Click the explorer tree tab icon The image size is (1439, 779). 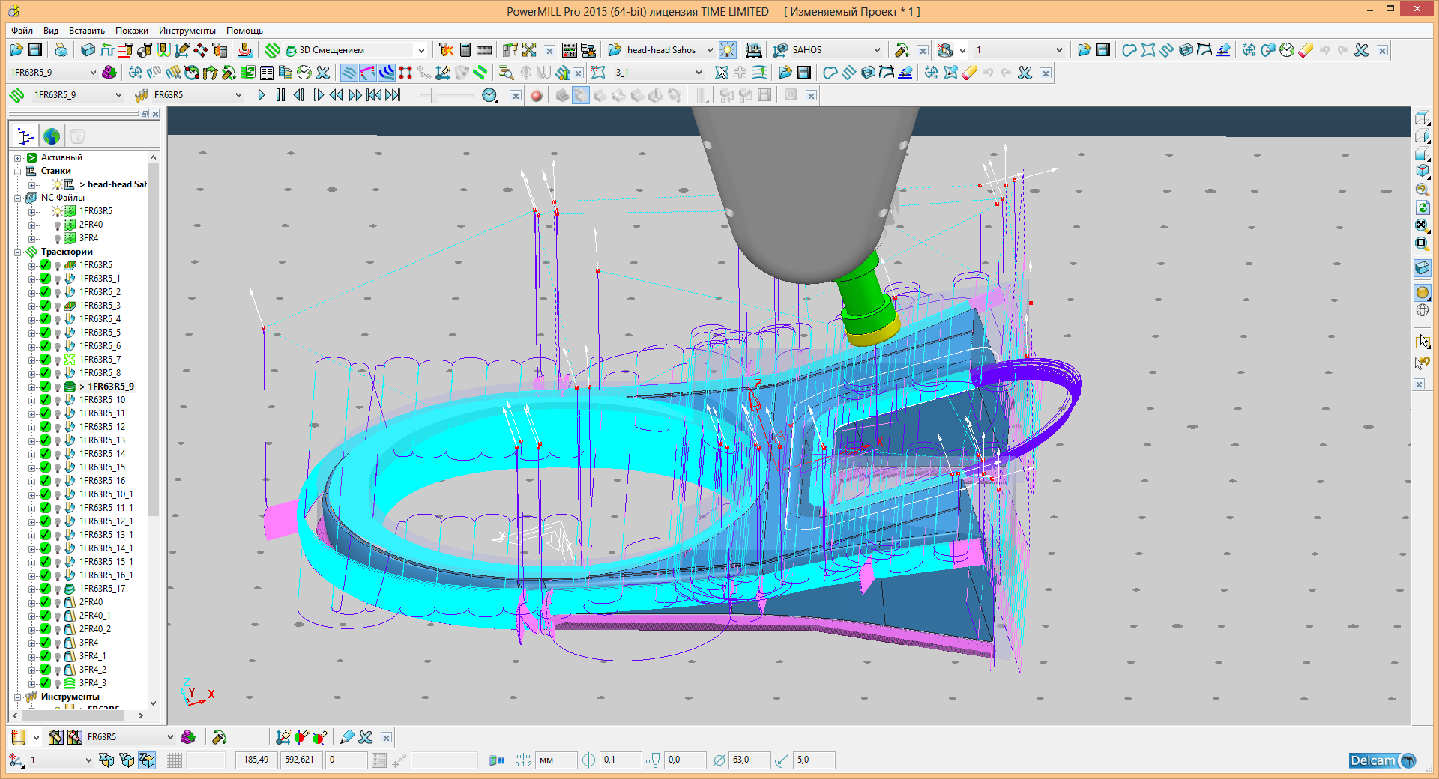[x=26, y=136]
